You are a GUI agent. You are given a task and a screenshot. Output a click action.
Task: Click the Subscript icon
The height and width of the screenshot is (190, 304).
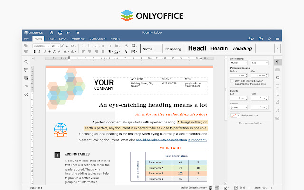60,52
